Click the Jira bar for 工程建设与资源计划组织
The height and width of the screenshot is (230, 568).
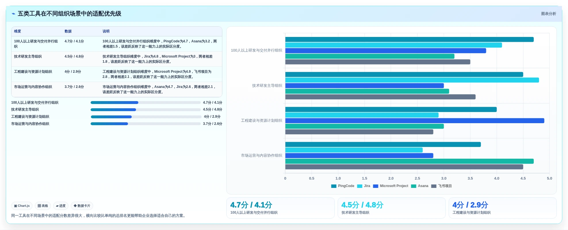362,115
